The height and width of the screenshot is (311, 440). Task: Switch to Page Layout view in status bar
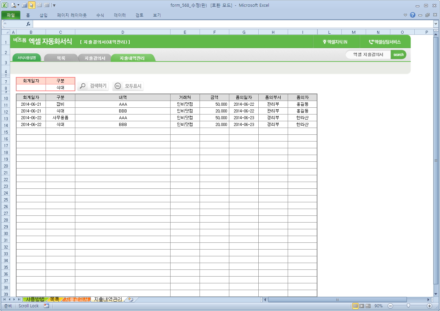[x=362, y=306]
